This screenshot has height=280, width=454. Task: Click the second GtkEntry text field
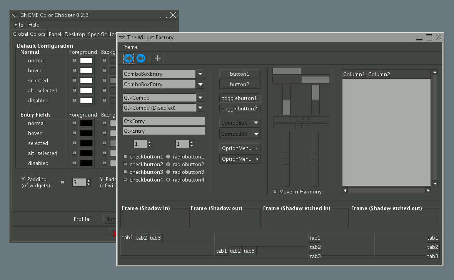pyautogui.click(x=164, y=131)
